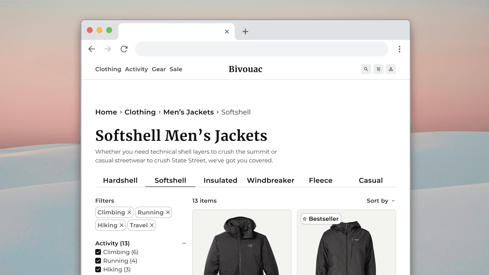Click the Bestseller star badge
Viewport: 489px width, 275px height.
[x=305, y=219]
